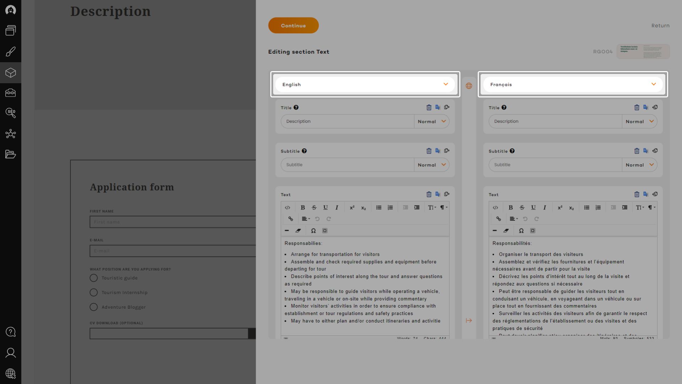
Task: Click the Continue button
Action: [x=293, y=26]
